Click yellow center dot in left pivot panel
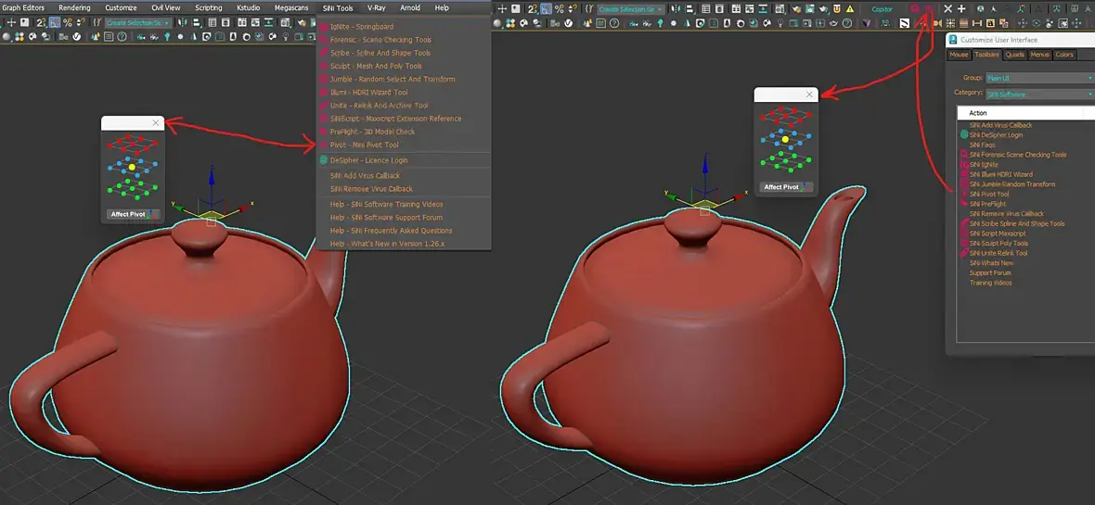 [132, 168]
